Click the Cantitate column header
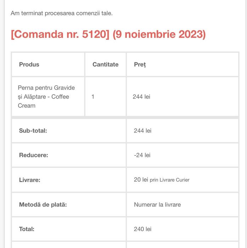The height and width of the screenshot is (248, 247). pyautogui.click(x=105, y=64)
